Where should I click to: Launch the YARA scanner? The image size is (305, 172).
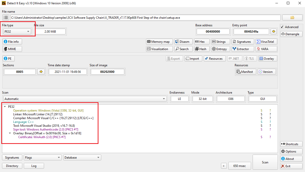click(x=266, y=49)
